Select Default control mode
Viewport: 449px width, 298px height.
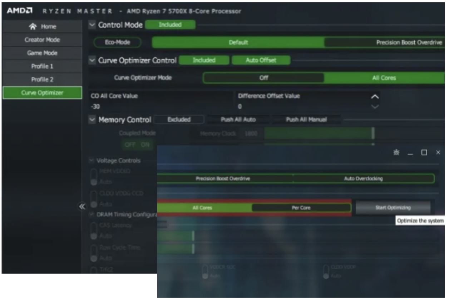point(238,42)
